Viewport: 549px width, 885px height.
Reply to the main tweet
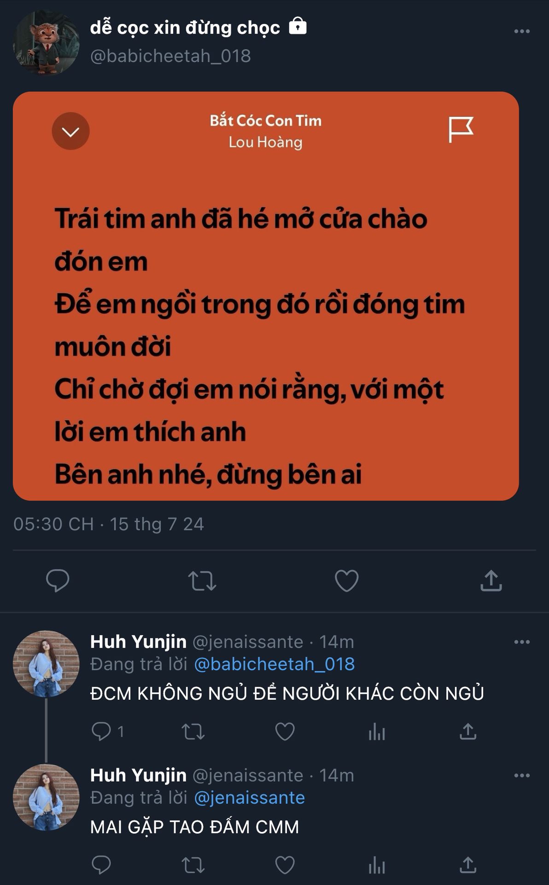(x=58, y=581)
